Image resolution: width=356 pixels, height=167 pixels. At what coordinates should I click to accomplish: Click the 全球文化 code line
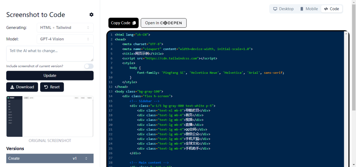point(174,144)
